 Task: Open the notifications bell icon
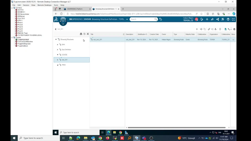point(202,19)
